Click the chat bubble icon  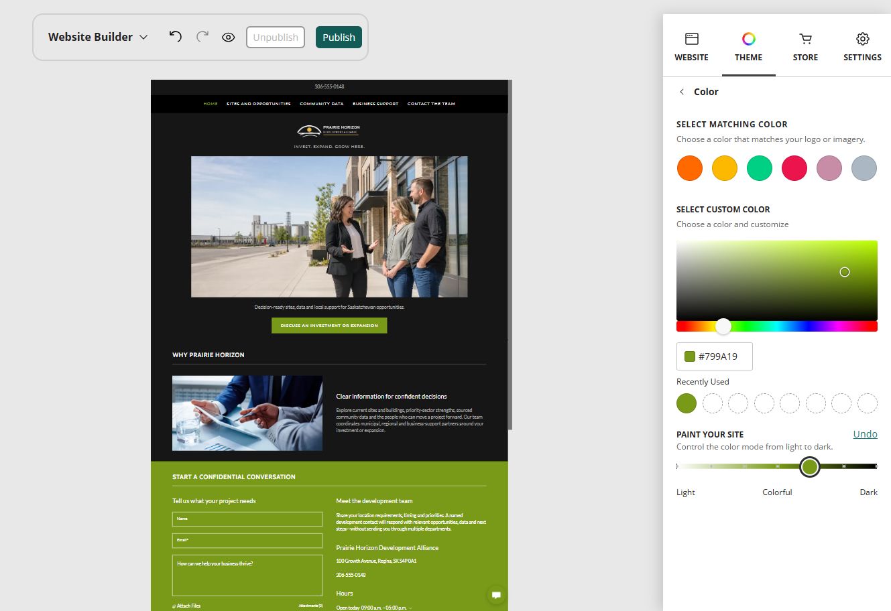coord(496,594)
